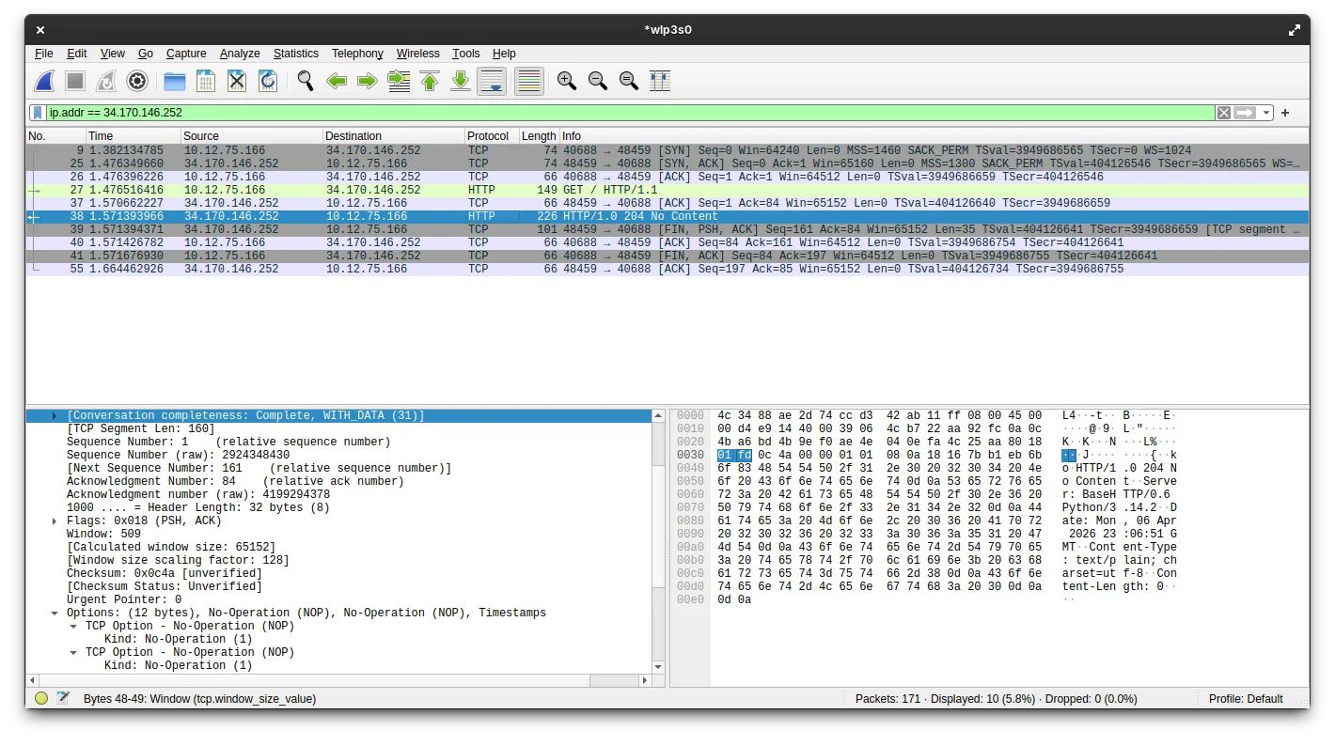Open expert information yellow circle icon
The image size is (1335, 746).
pos(41,698)
